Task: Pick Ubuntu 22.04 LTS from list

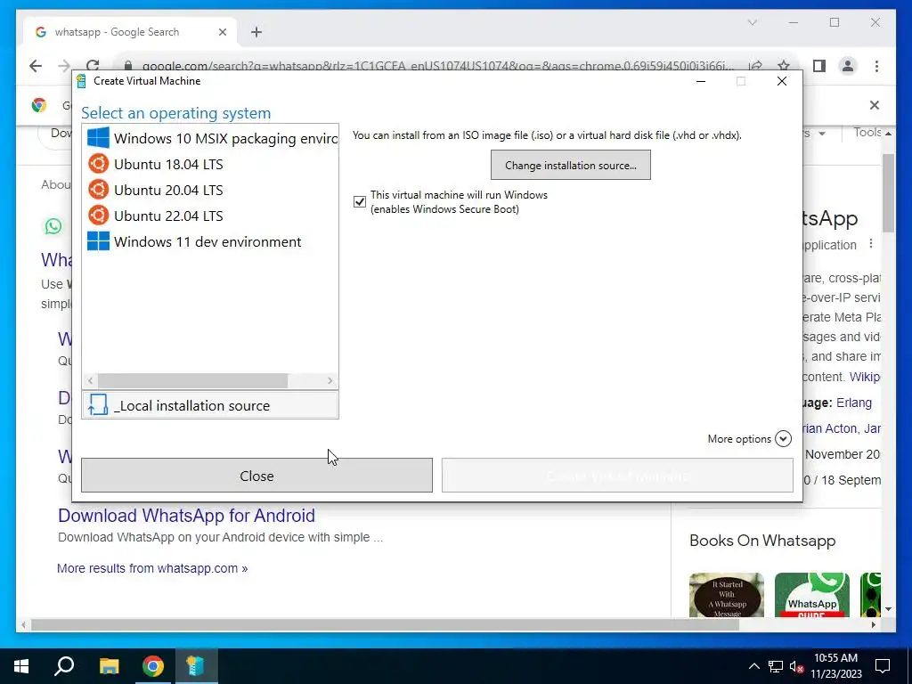Action: pyautogui.click(x=210, y=216)
